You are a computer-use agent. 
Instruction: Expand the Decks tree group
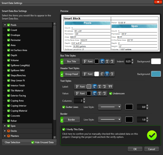5,131
